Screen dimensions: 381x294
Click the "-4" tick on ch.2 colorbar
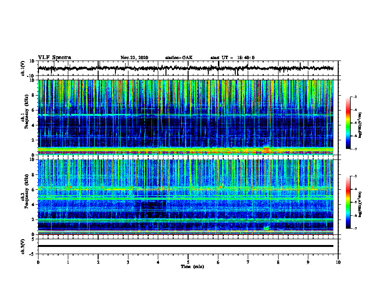click(355, 189)
